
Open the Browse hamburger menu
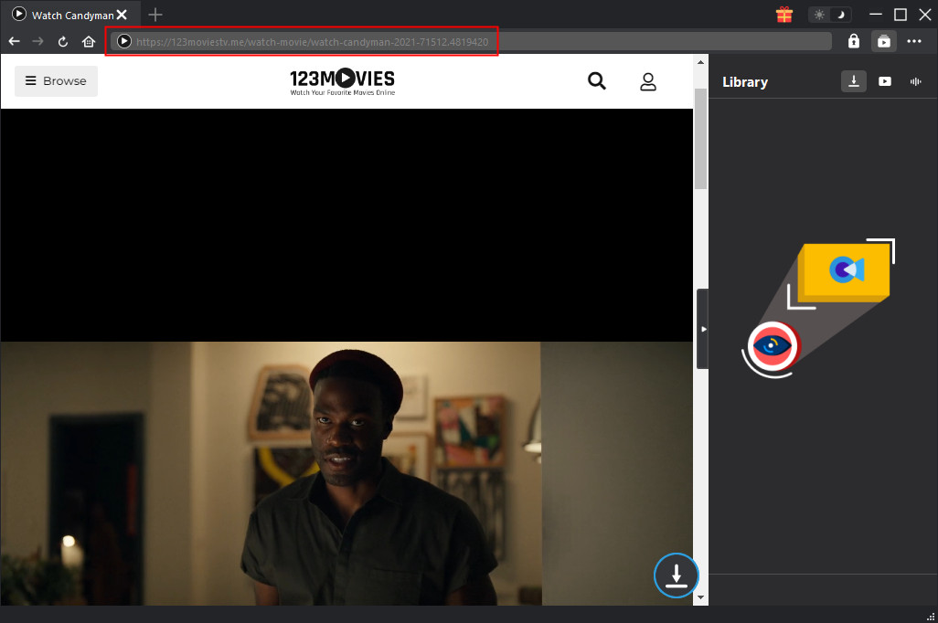[x=56, y=81]
